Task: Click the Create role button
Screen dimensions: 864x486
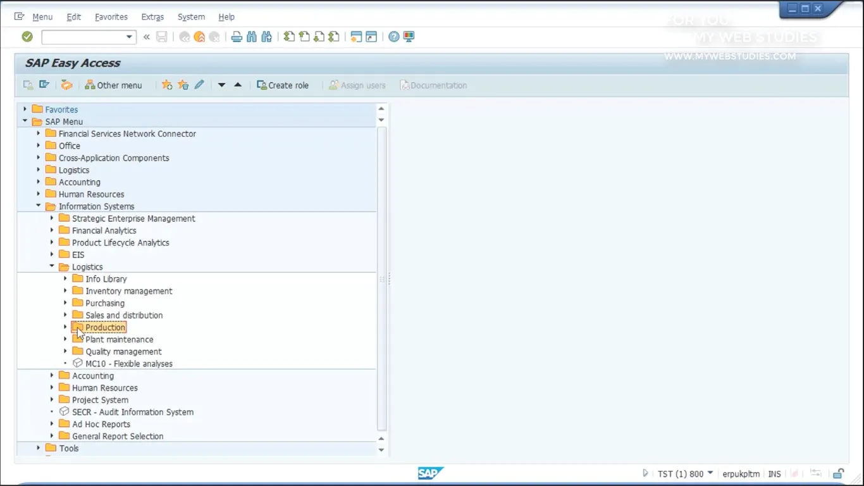Action: [x=283, y=85]
